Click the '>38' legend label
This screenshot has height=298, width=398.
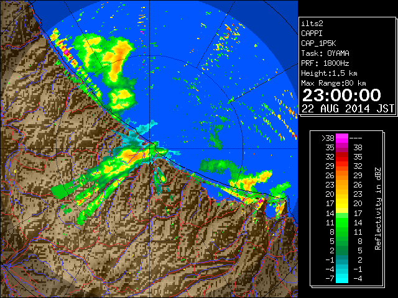pyautogui.click(x=328, y=138)
